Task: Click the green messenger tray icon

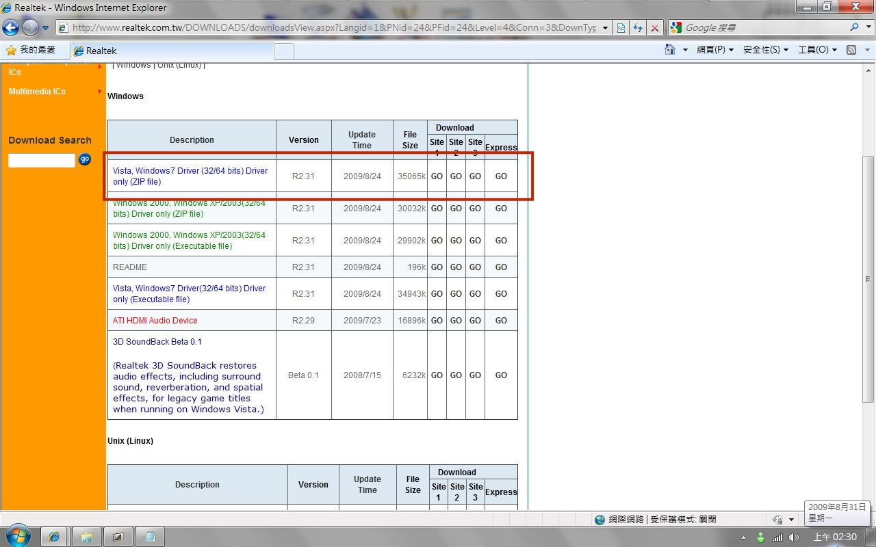Action: 760,537
